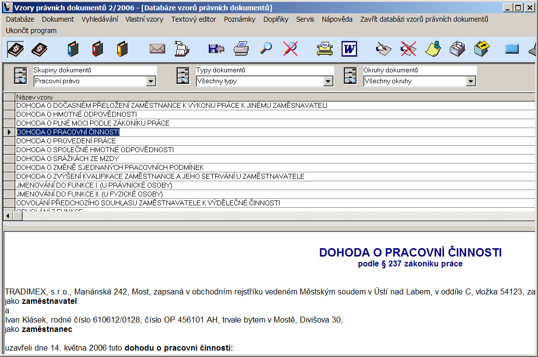538x357 pixels.
Task: Click the hand writing note icon
Action: pos(383,49)
